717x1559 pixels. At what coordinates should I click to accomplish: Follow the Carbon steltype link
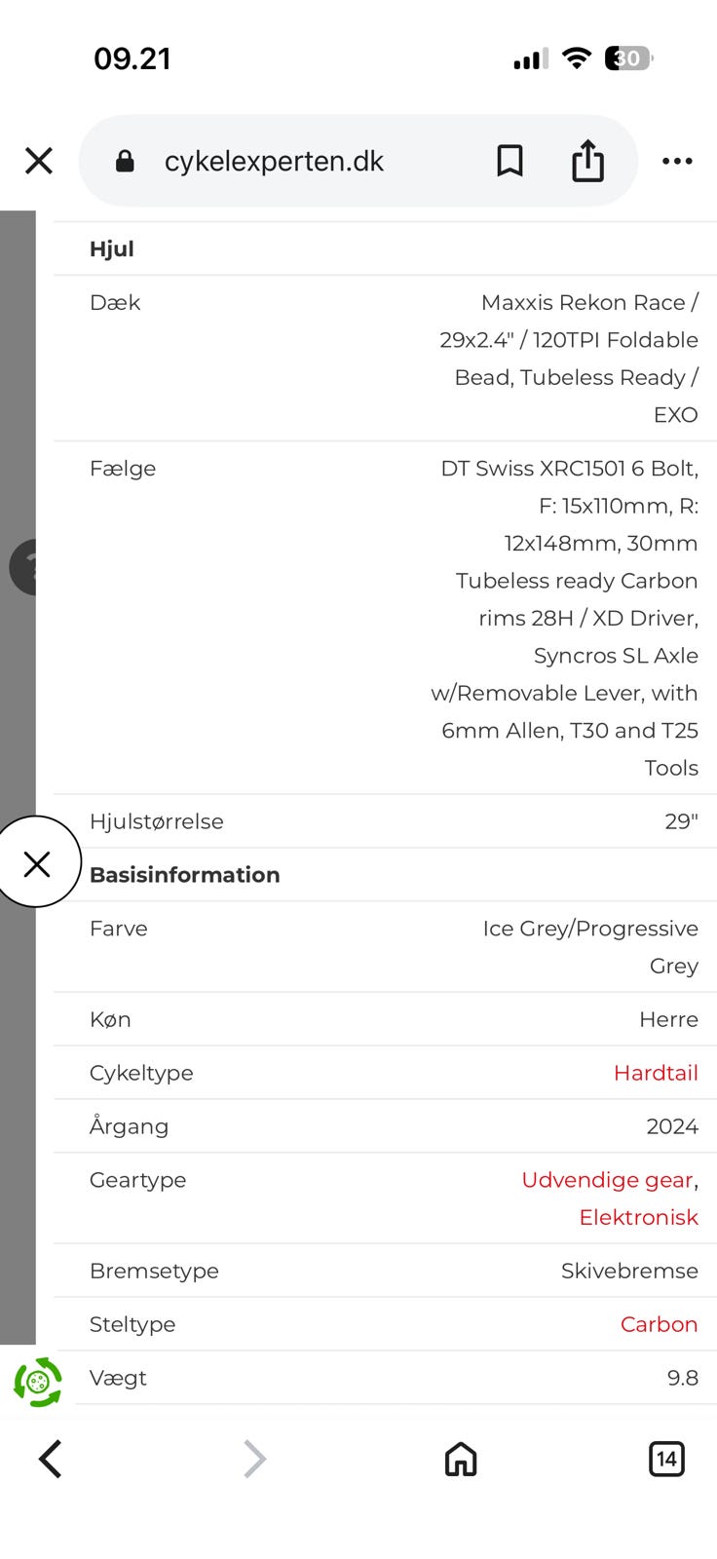click(x=659, y=1324)
